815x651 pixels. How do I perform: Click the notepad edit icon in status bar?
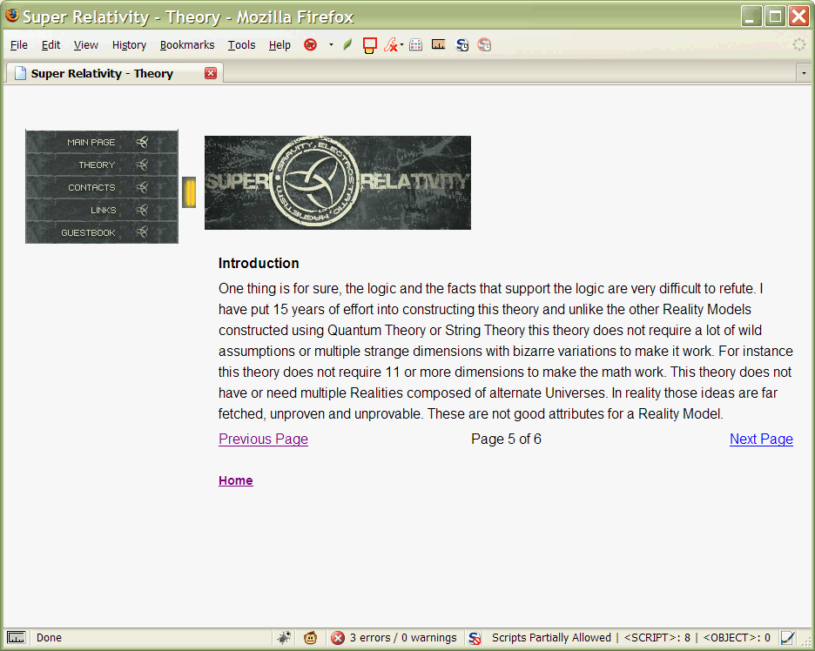point(787,637)
